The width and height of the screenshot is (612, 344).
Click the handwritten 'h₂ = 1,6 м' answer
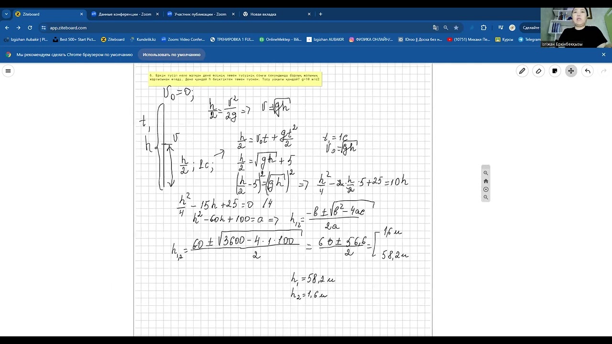(309, 294)
